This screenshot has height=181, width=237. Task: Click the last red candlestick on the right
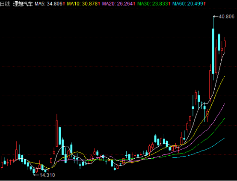point(225,44)
